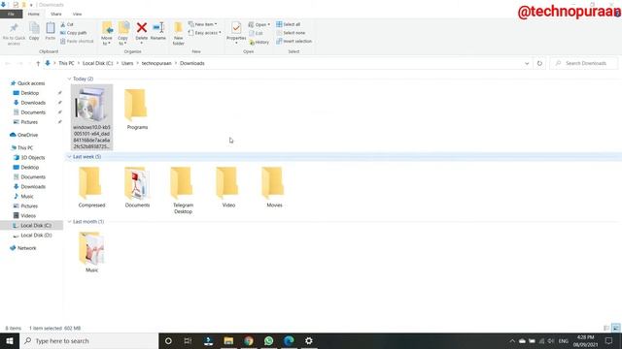Select the Telegram Desktop folder
Screen dimensions: 622x349
tap(183, 190)
